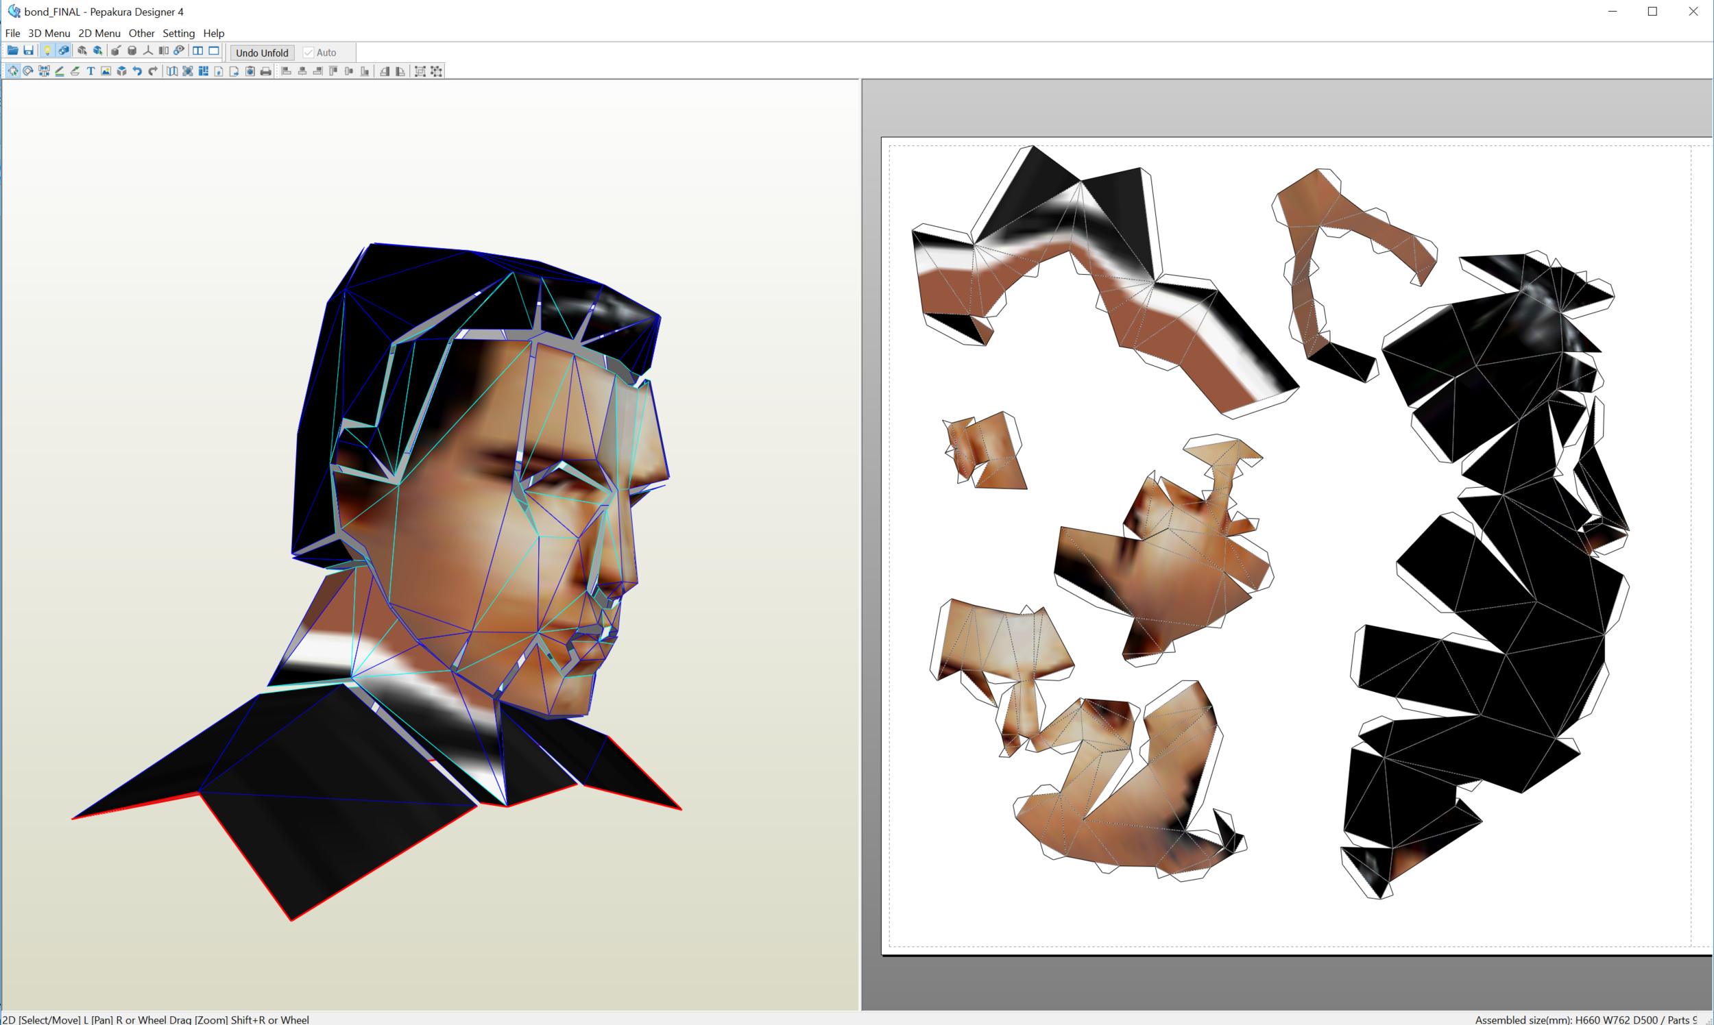Image resolution: width=1714 pixels, height=1025 pixels.
Task: Open the Help menu
Action: [213, 33]
